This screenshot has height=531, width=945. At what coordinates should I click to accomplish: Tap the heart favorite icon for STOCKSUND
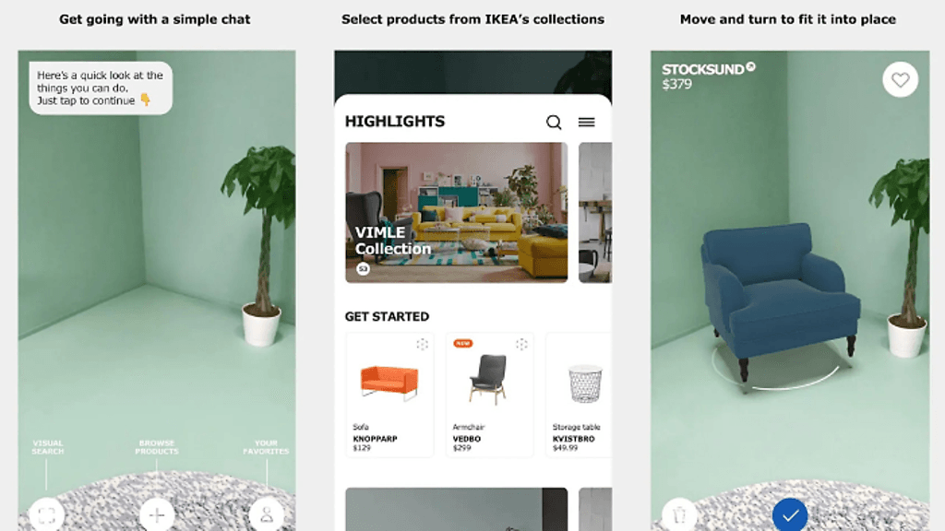pos(901,79)
